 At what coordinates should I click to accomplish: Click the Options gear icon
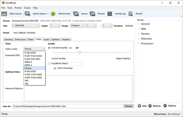165,106
